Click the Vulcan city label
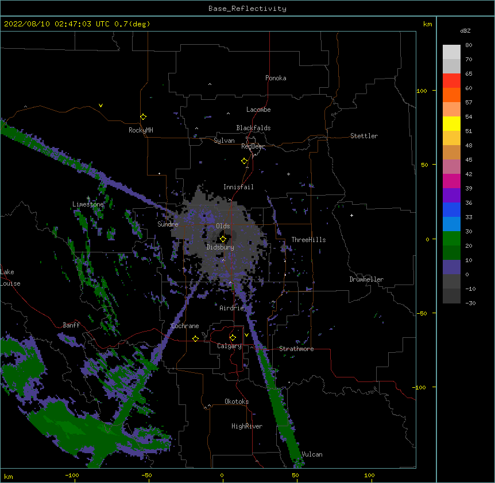 coord(312,454)
